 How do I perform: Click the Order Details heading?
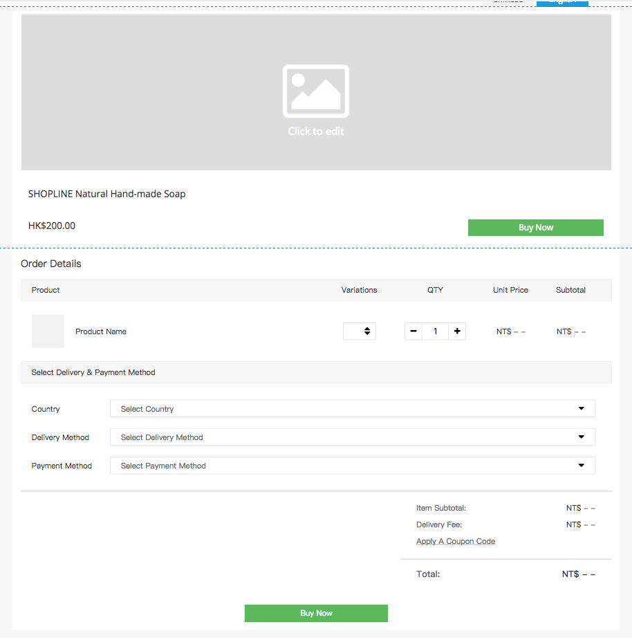click(x=51, y=264)
